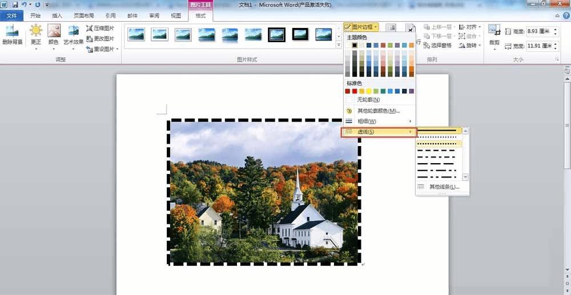Switch to the 邮件 tab

(132, 15)
